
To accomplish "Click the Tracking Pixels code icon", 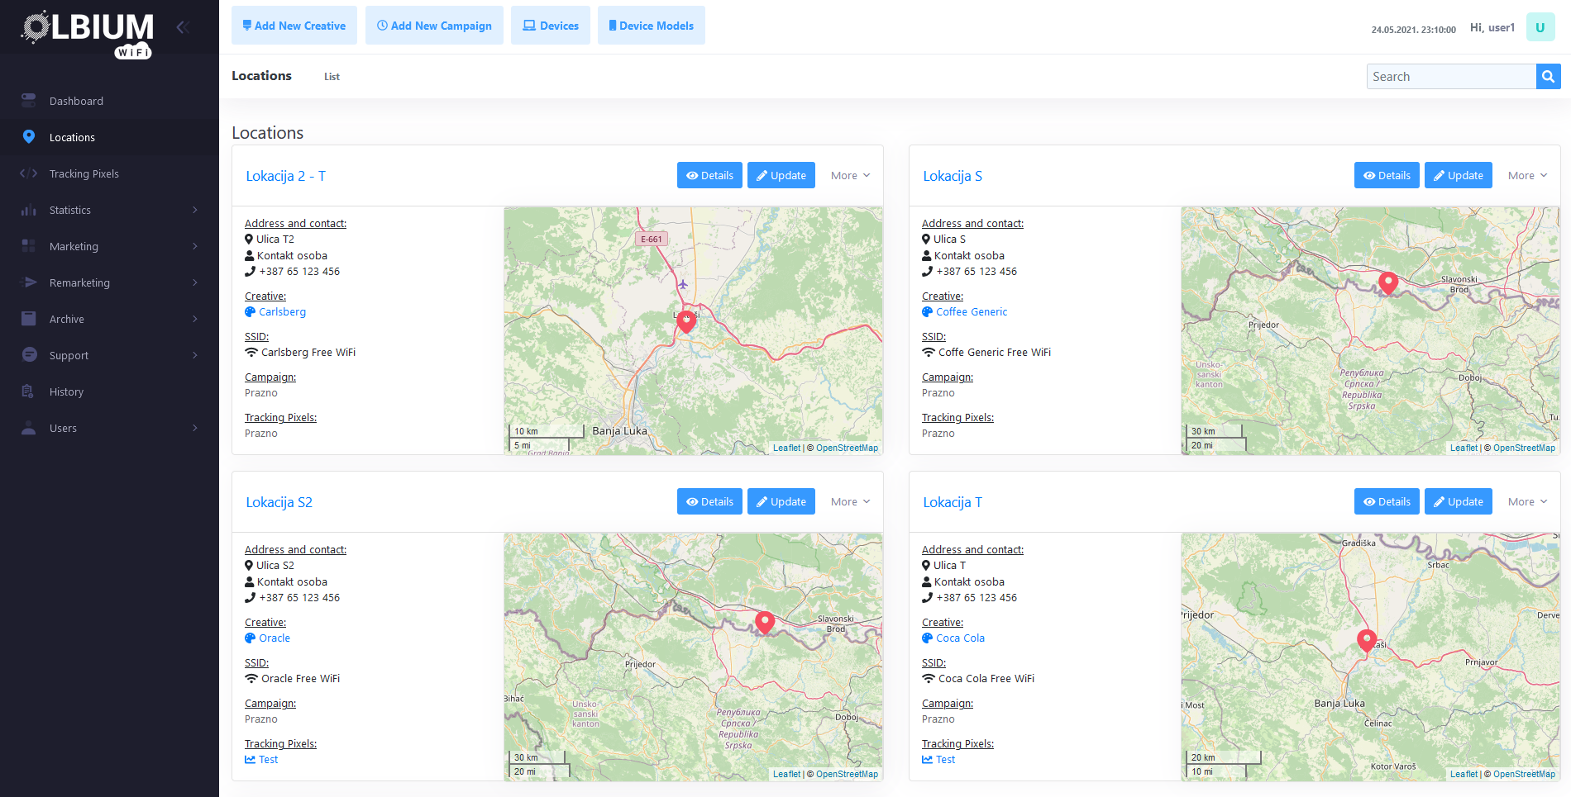I will (x=29, y=173).
